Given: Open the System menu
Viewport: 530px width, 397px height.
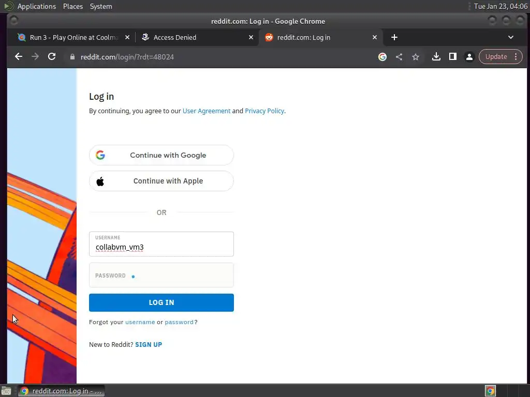Looking at the screenshot, I should point(101,6).
